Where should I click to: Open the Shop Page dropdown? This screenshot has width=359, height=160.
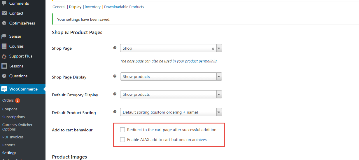click(x=219, y=48)
